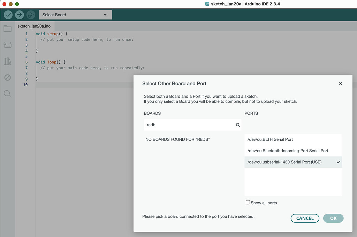This screenshot has height=237, width=357.
Task: Open the Search panel in the sidebar
Action: [x=7, y=94]
